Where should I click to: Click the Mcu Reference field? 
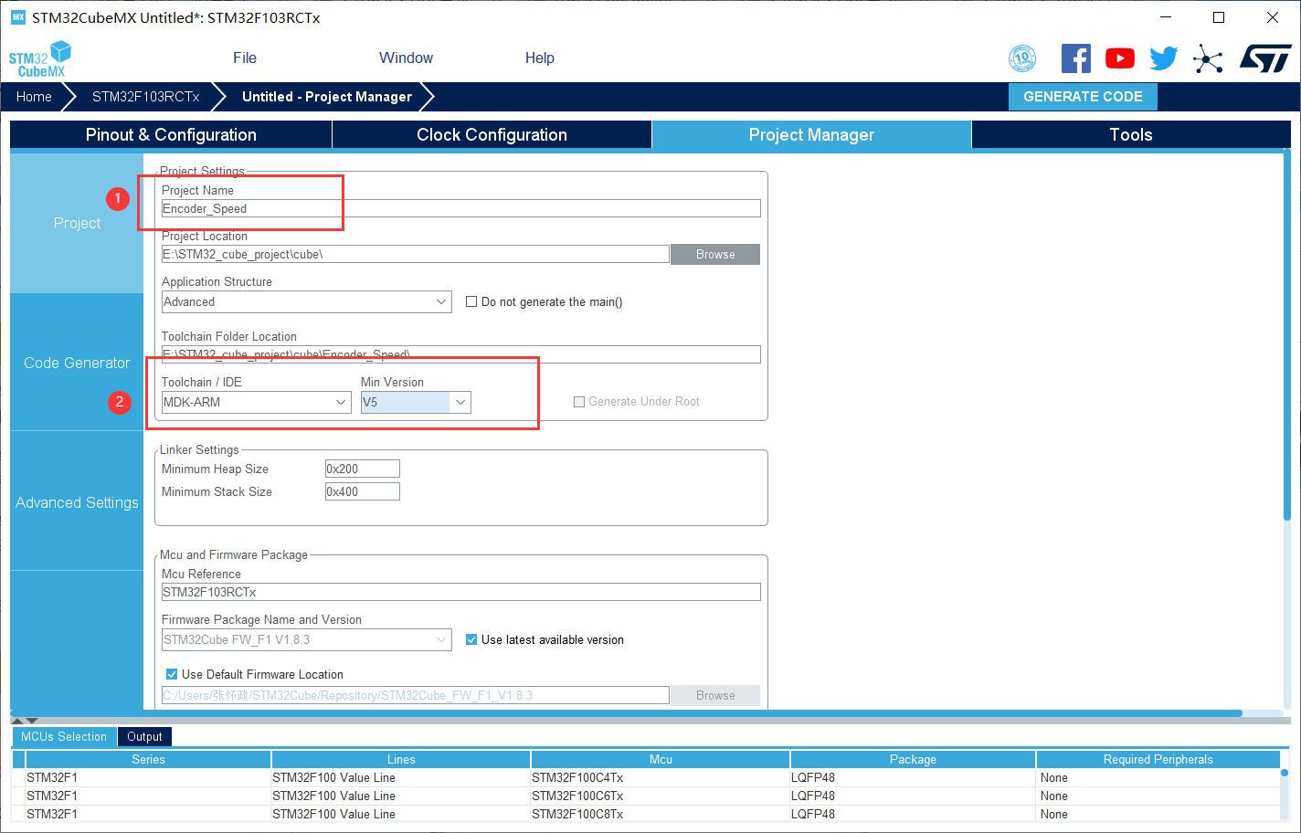point(461,592)
